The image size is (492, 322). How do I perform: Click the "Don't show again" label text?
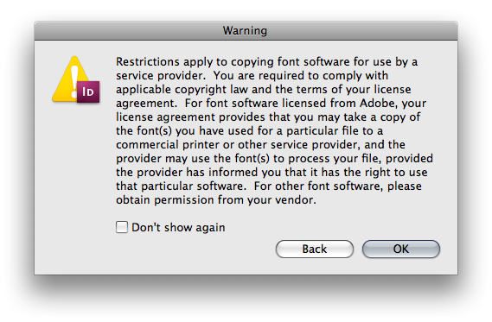pyautogui.click(x=178, y=227)
